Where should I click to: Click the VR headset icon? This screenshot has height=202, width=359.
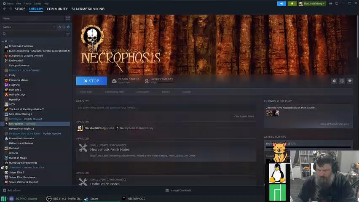(331, 4)
